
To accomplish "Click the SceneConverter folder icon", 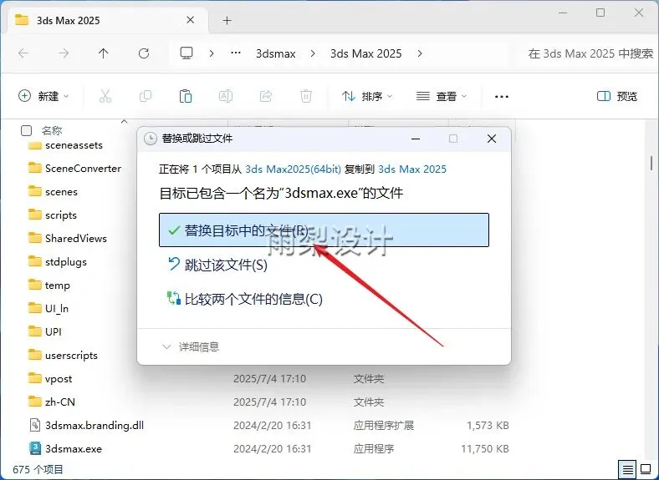I will (35, 168).
